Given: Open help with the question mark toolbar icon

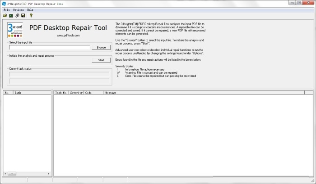Looking at the screenshot, I should [31, 15].
